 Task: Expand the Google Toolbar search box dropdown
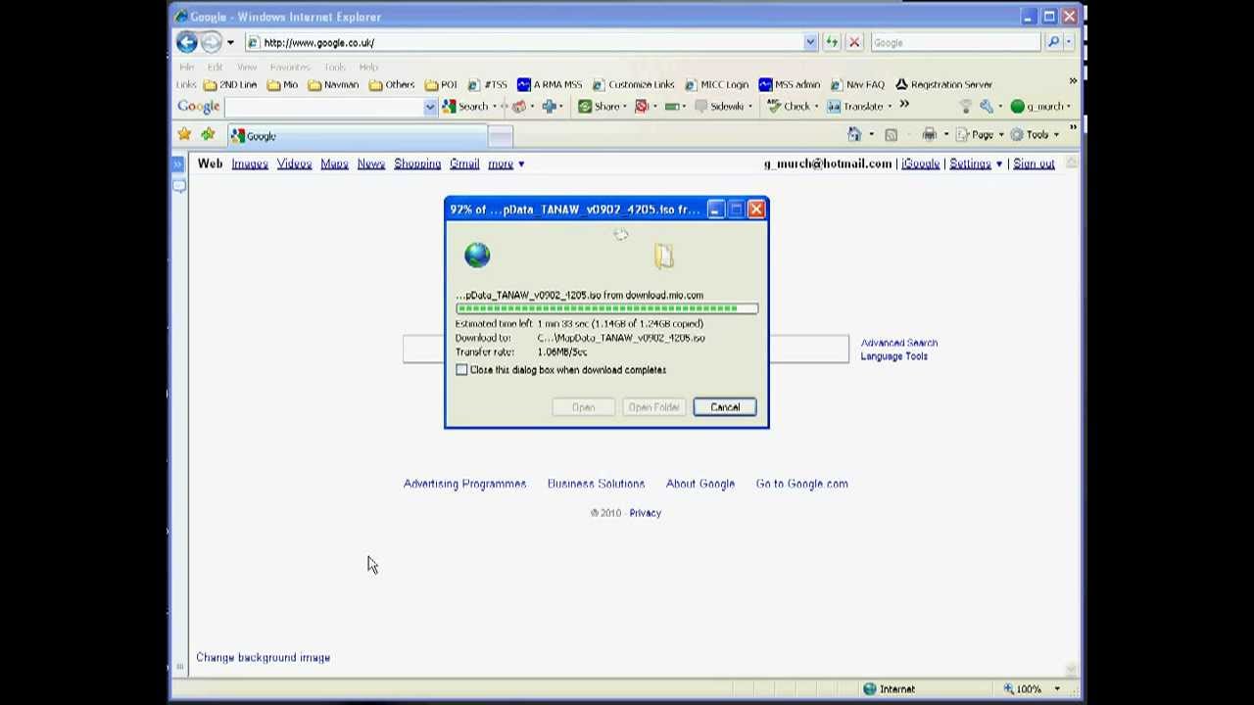pos(429,107)
